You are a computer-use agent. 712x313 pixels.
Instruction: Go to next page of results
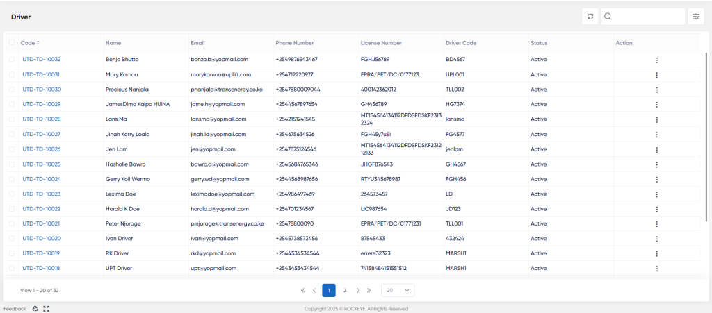point(358,290)
